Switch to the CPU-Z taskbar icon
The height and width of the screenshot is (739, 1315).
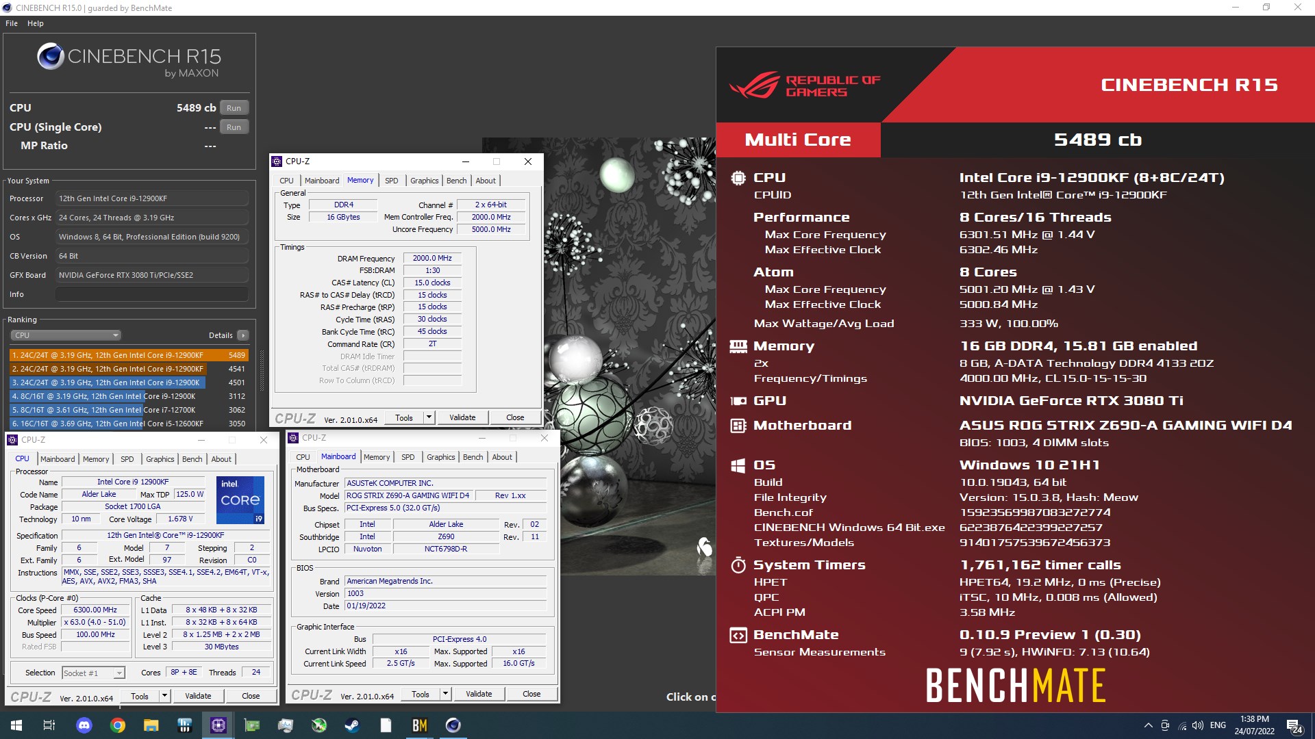pyautogui.click(x=218, y=725)
